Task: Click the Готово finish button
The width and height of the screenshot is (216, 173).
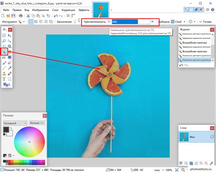Action: (206, 22)
